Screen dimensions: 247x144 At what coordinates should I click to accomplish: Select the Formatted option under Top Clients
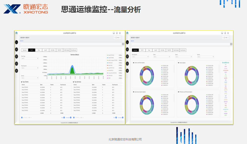tap(70, 118)
